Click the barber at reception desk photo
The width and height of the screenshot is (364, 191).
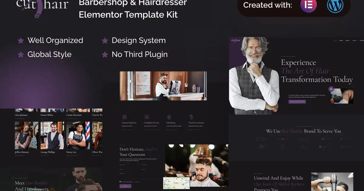click(x=163, y=86)
